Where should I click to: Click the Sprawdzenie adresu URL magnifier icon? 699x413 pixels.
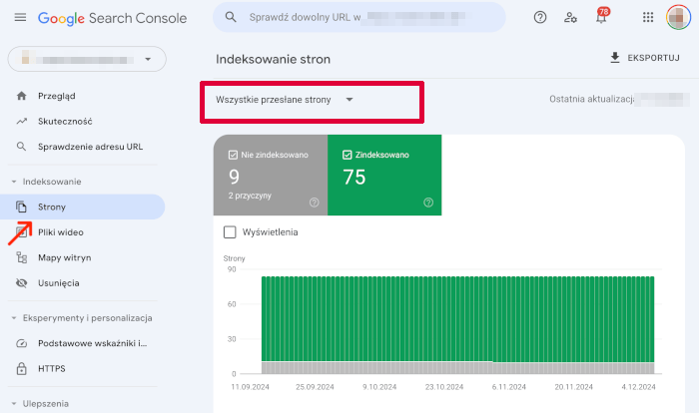coord(21,147)
